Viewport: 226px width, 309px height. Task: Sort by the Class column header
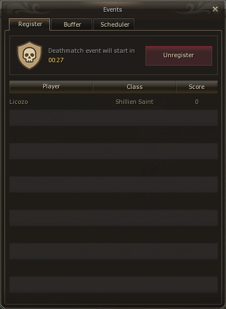point(134,87)
